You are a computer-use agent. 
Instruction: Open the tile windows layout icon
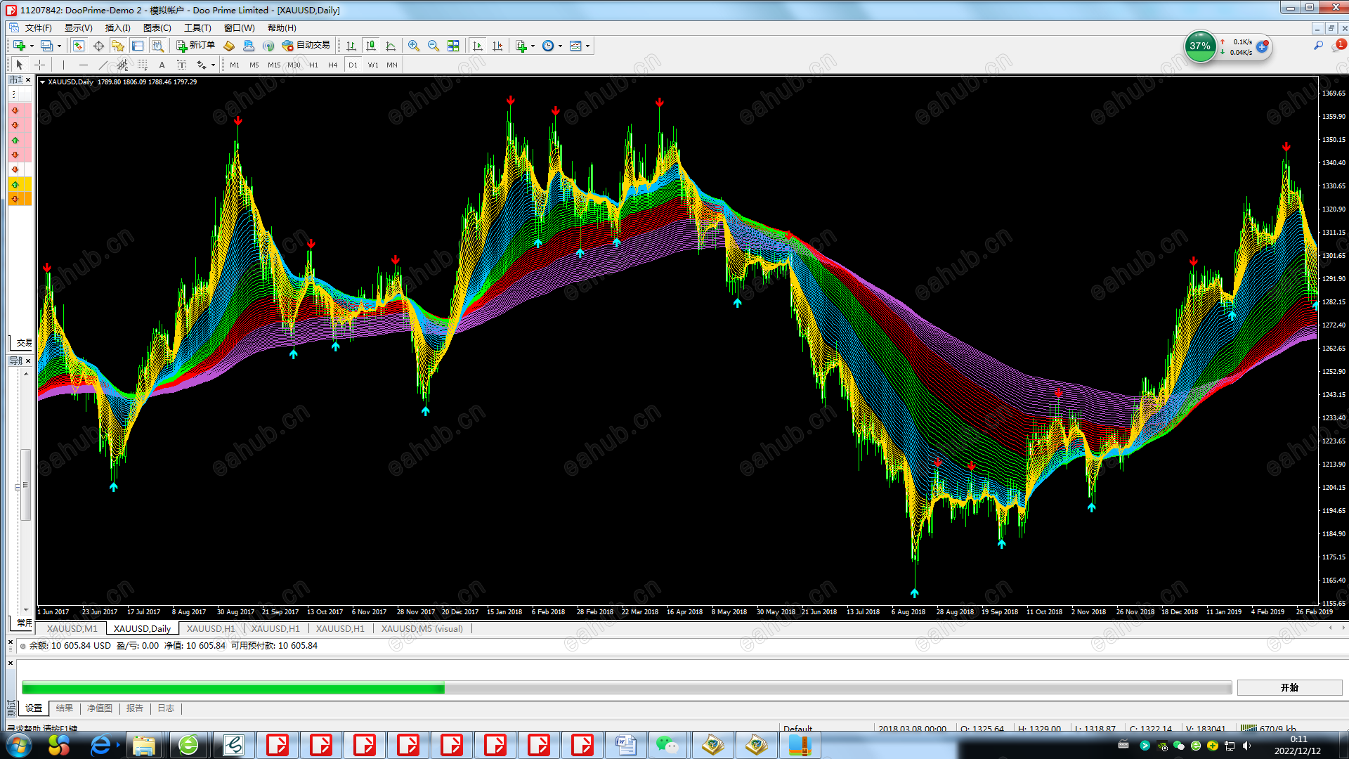[453, 46]
